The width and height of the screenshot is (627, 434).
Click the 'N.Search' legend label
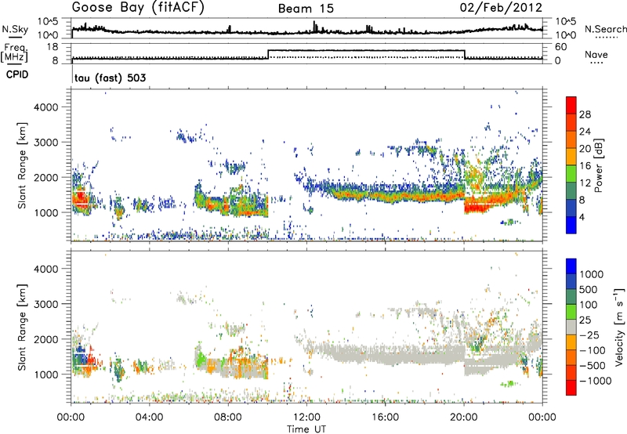(605, 29)
